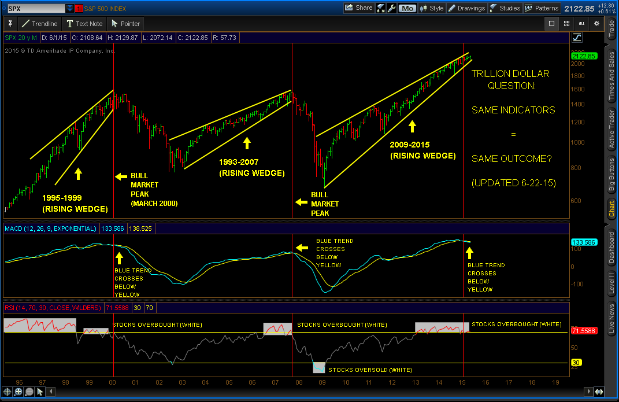Image resolution: width=619 pixels, height=402 pixels.
Task: Open the Live News side tab
Action: 611,318
